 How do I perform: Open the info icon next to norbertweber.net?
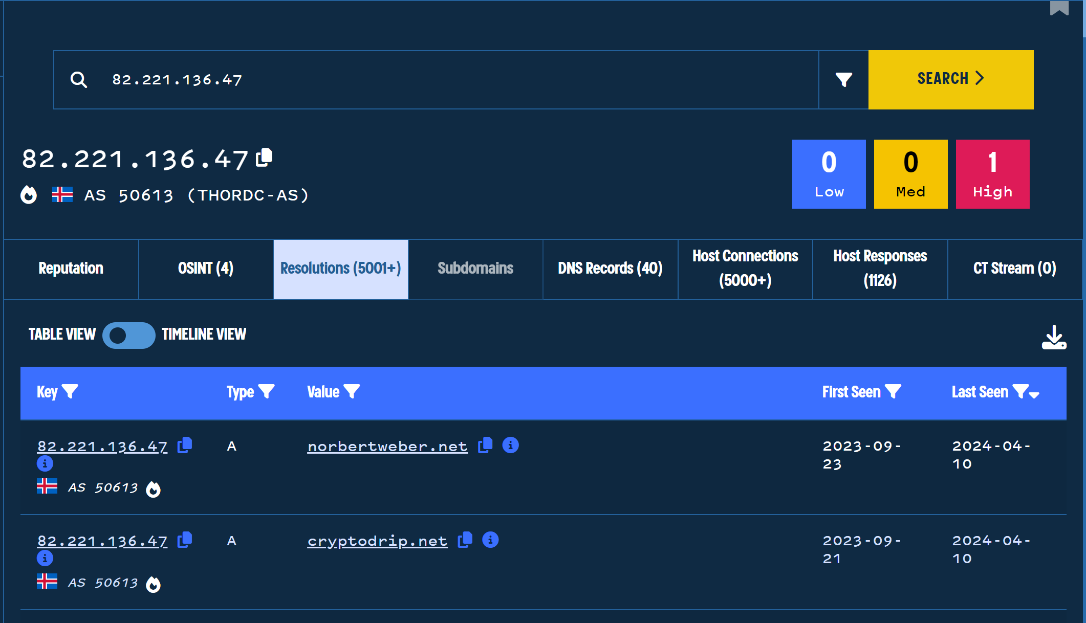(x=510, y=446)
